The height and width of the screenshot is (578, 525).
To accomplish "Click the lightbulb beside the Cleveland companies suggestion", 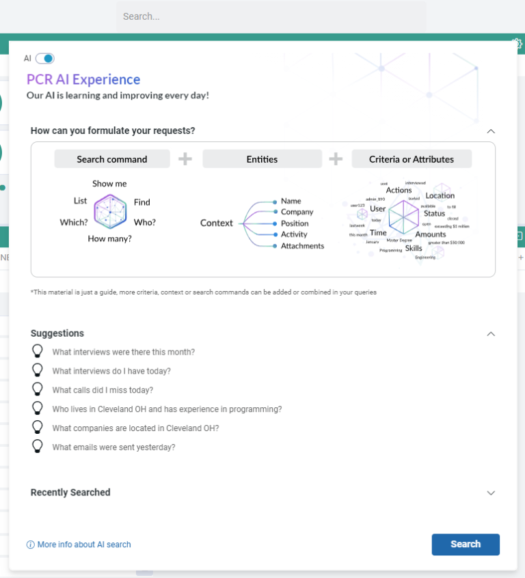I will (x=38, y=428).
